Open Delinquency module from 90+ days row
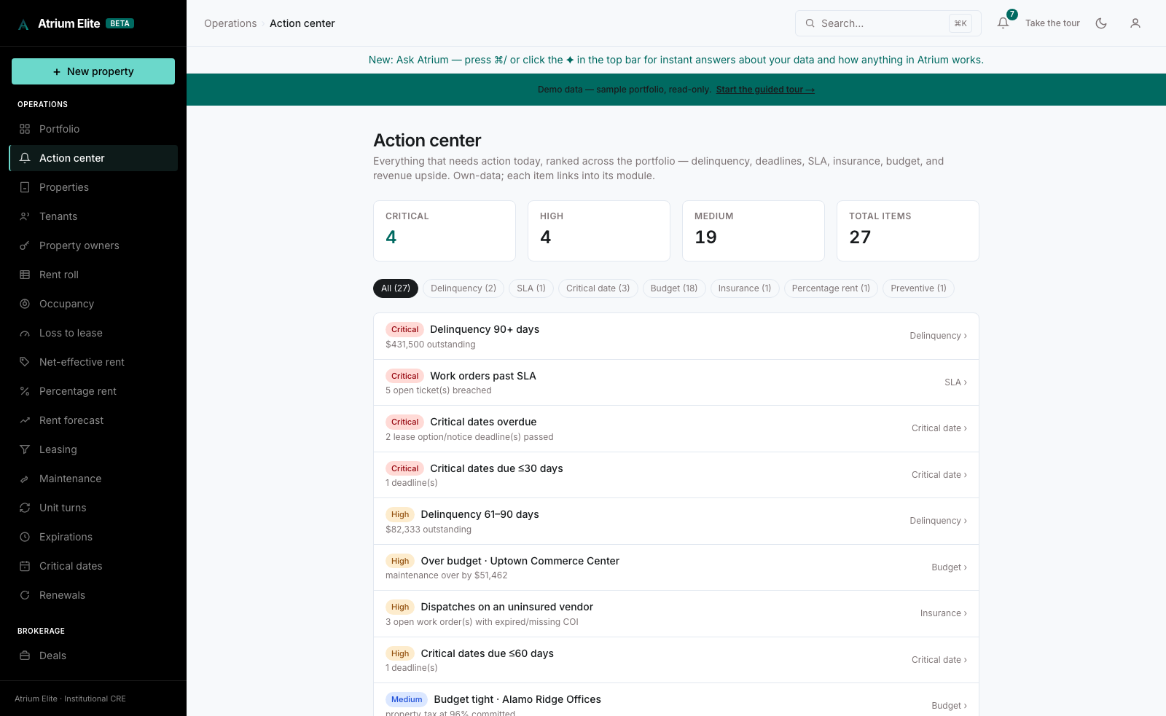 pyautogui.click(x=938, y=336)
